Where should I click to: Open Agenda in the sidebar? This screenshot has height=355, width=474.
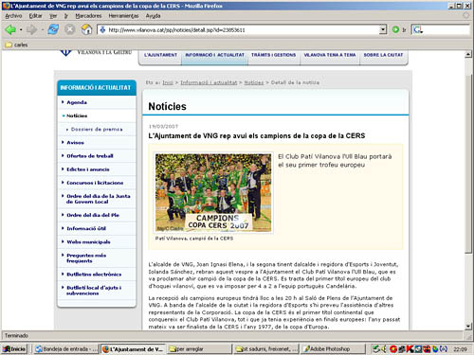click(77, 102)
